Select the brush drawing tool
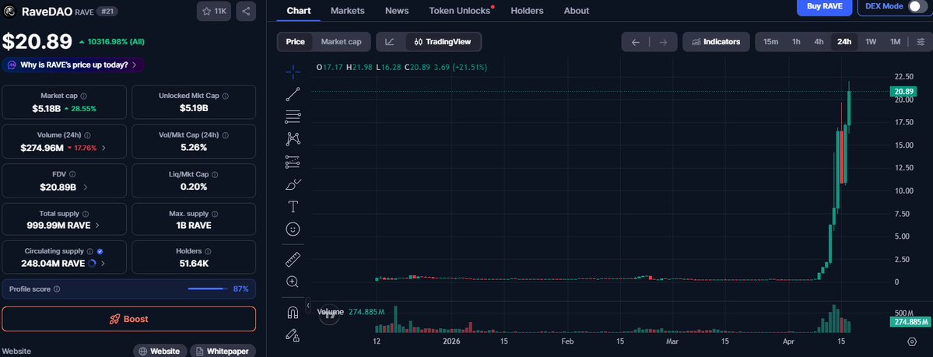The image size is (933, 357). click(x=293, y=184)
